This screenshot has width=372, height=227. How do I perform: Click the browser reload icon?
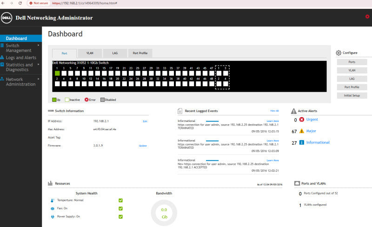tap(20, 3)
